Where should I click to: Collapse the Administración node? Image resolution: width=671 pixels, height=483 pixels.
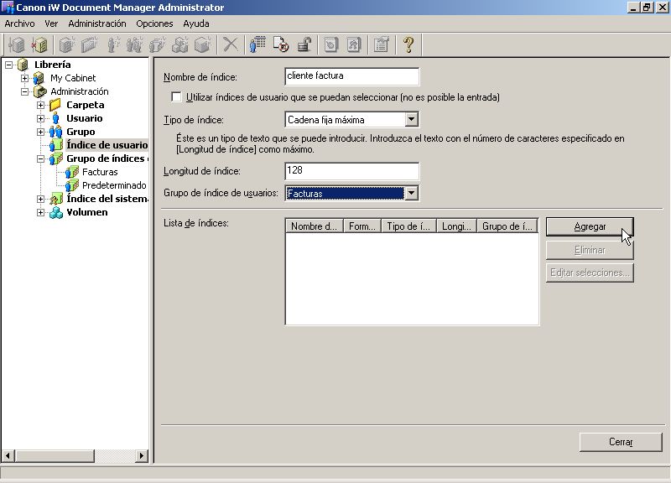[x=25, y=91]
